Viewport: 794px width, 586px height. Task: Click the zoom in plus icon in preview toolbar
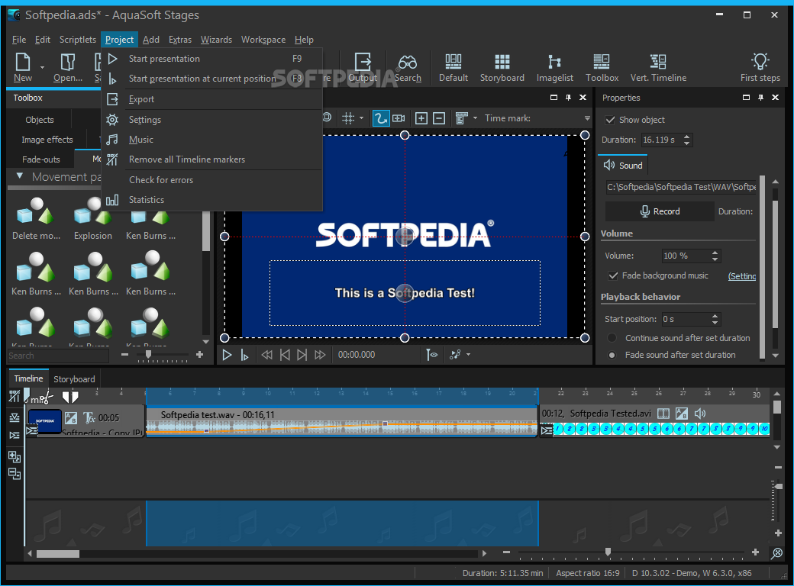[421, 118]
